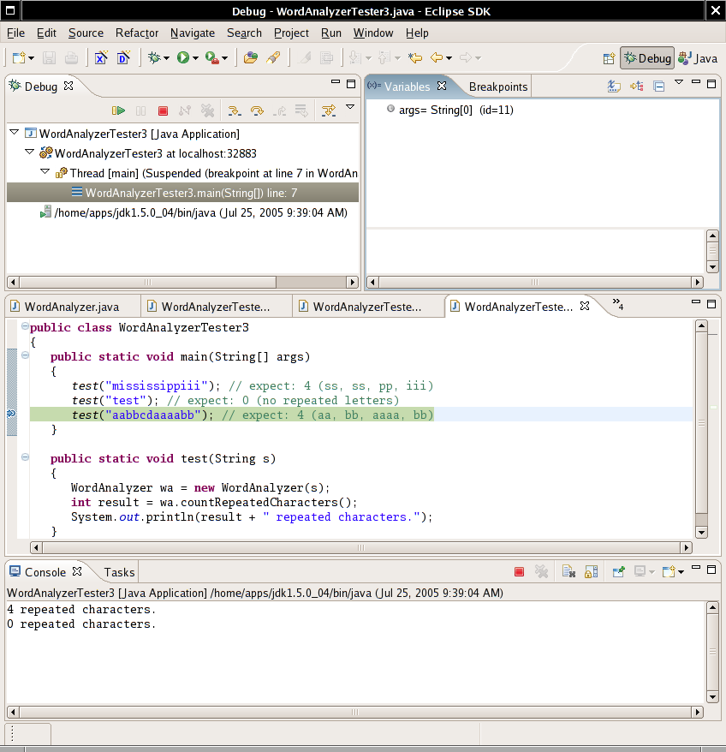This screenshot has height=752, width=726.
Task: Clear the Console output
Action: click(x=568, y=571)
